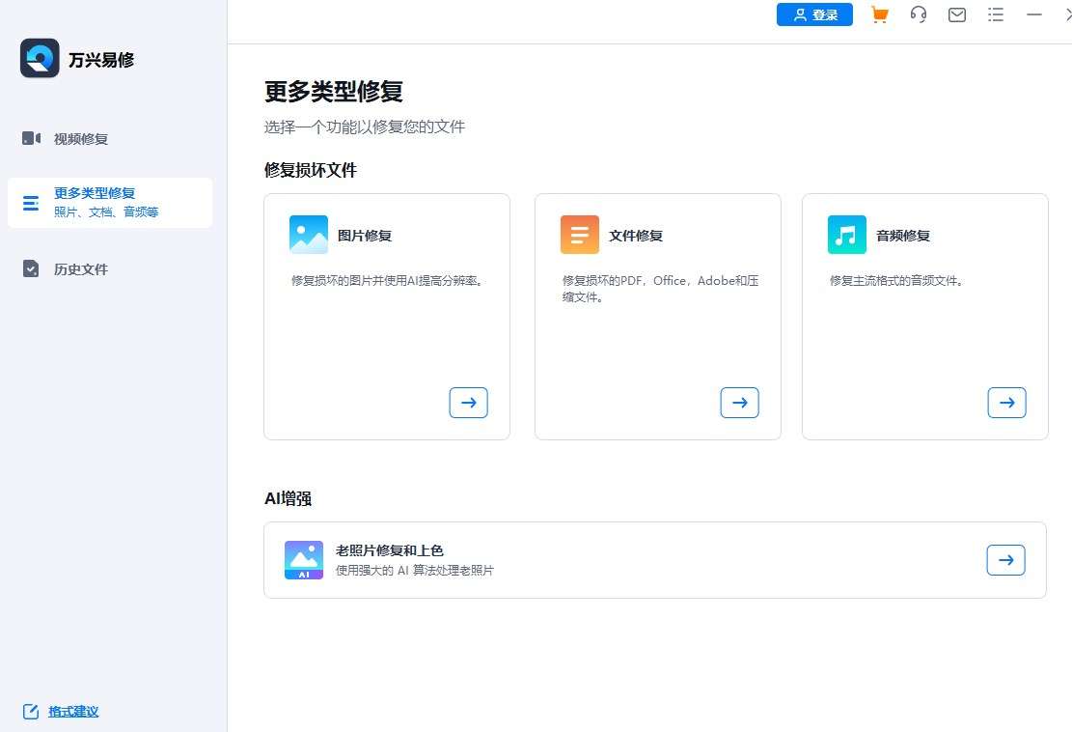Open 文件修复 with its arrow button

pos(740,403)
